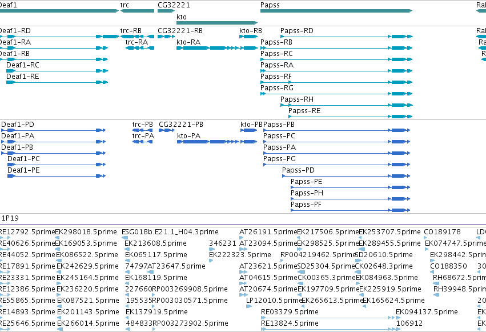Screen dimensions: 486x332
Task: Select the Papss-PF protein
Action: point(351,210)
